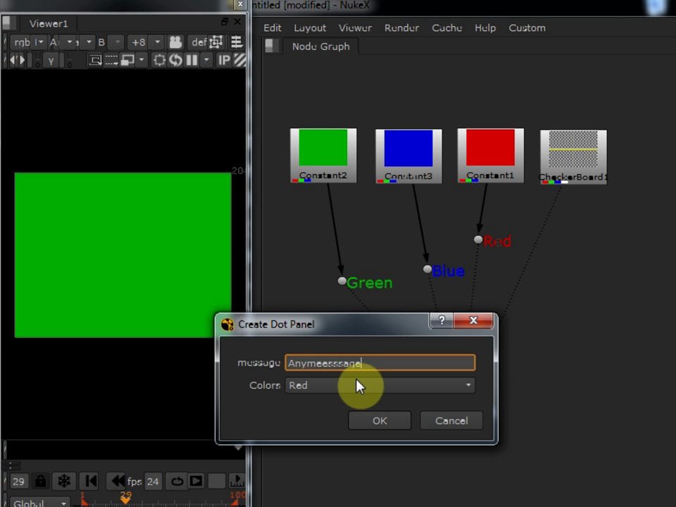Screen dimensions: 676x507
Task: Open the viewer input B dropdown
Action: (117, 42)
